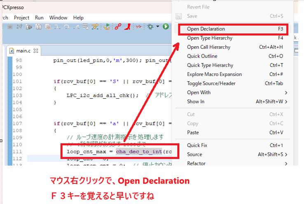Choose Open Declaration from context menu
304x204 pixels.
[206, 29]
